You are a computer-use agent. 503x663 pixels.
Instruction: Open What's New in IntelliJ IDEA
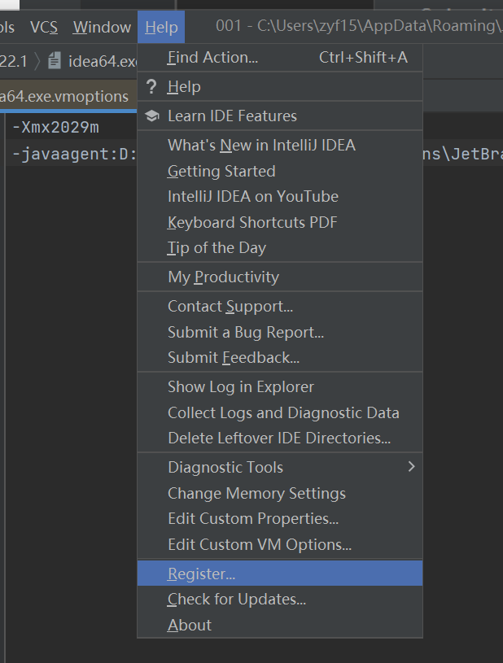pyautogui.click(x=261, y=146)
